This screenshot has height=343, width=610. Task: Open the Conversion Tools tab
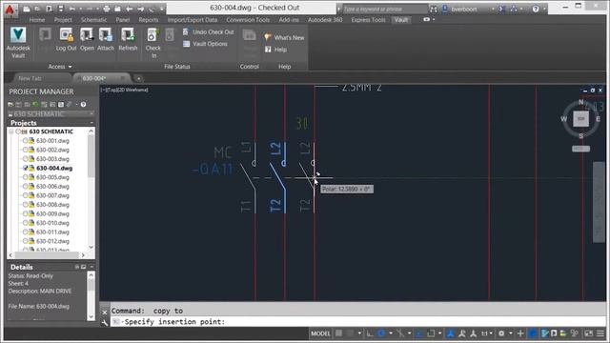(x=248, y=20)
